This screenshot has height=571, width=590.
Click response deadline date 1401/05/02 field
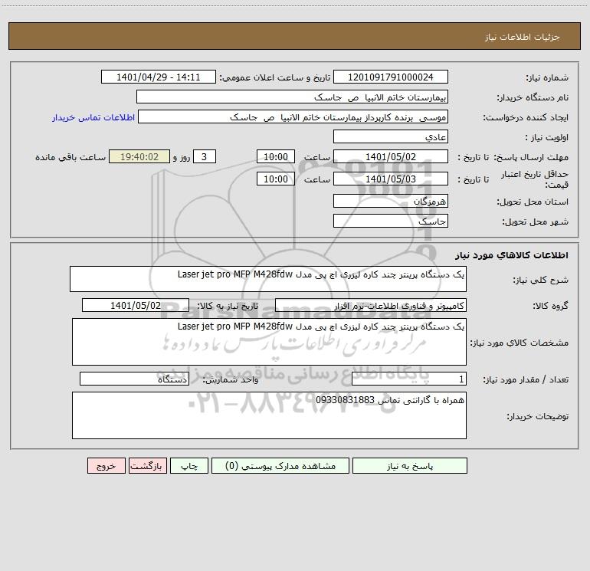tap(391, 156)
